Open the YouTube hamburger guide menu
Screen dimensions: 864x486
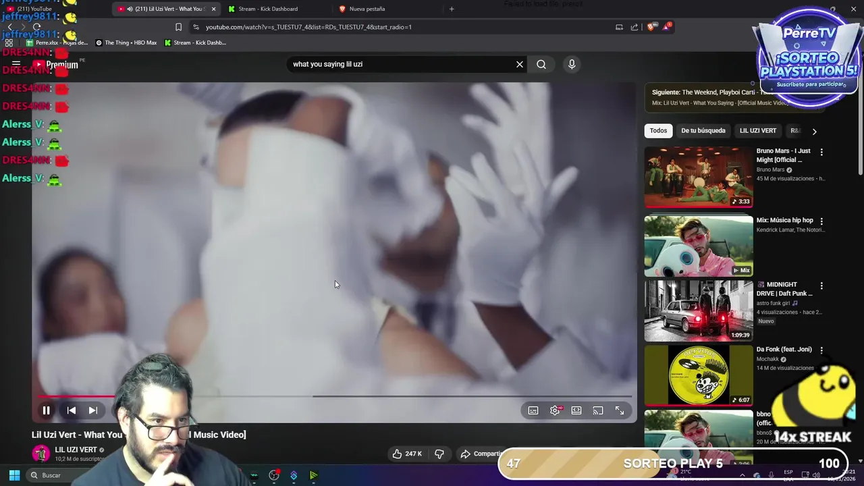[x=16, y=64]
